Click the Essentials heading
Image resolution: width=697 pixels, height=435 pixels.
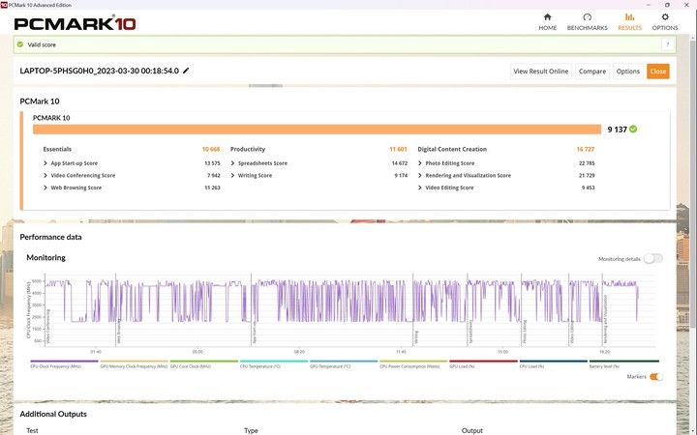pos(57,149)
